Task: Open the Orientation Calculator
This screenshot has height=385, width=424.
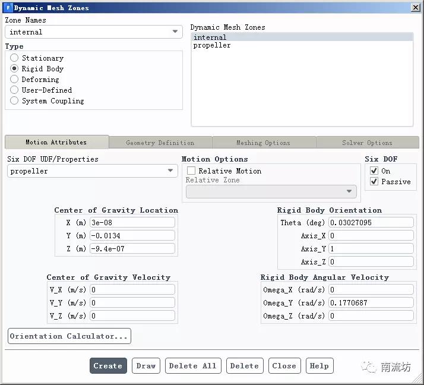Action: [x=69, y=336]
